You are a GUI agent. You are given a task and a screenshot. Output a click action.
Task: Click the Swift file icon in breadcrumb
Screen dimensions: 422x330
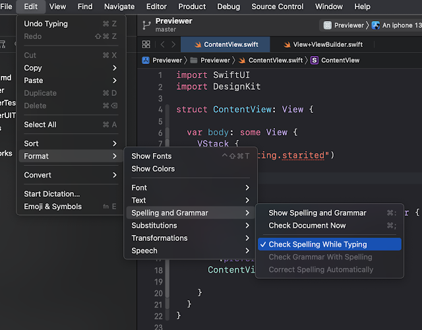(242, 60)
